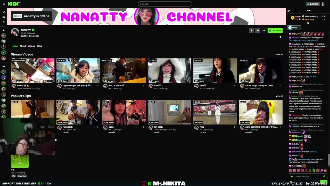Toggle the follow heart button
330x186 pixels.
[258, 30]
